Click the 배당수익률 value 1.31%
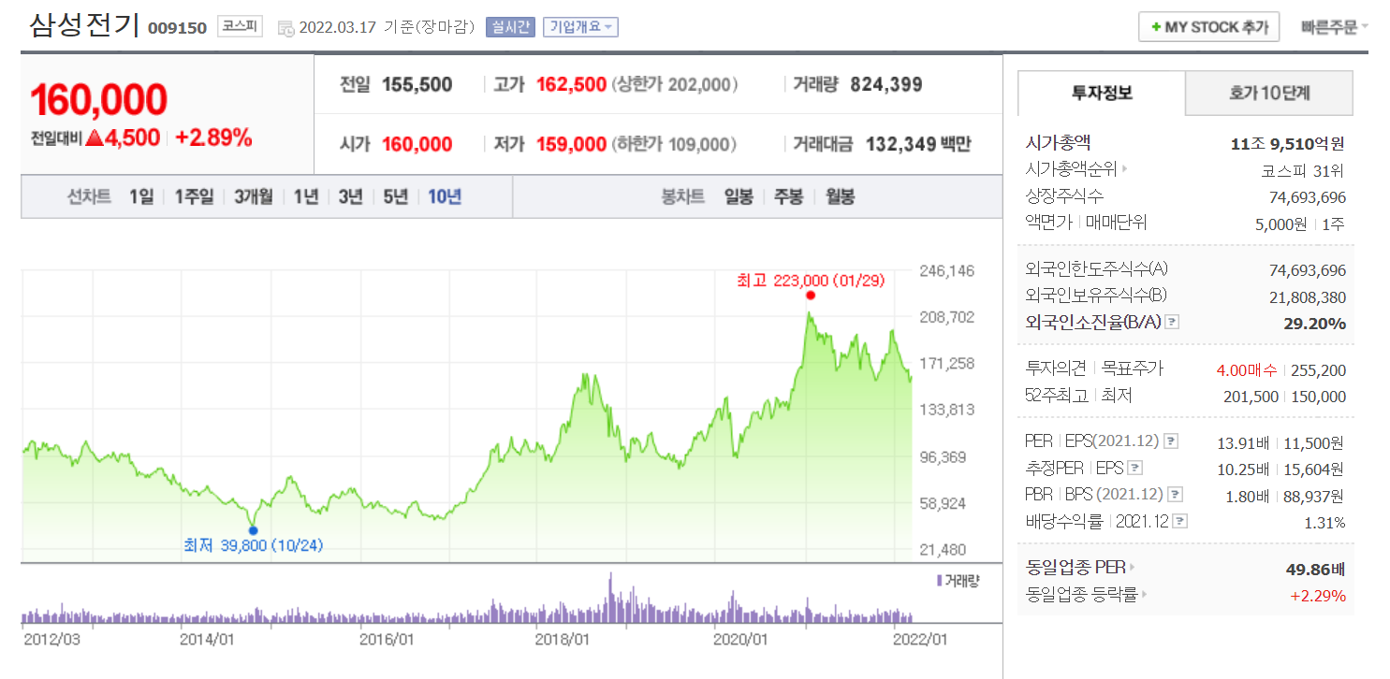The image size is (1390, 679). [1324, 523]
